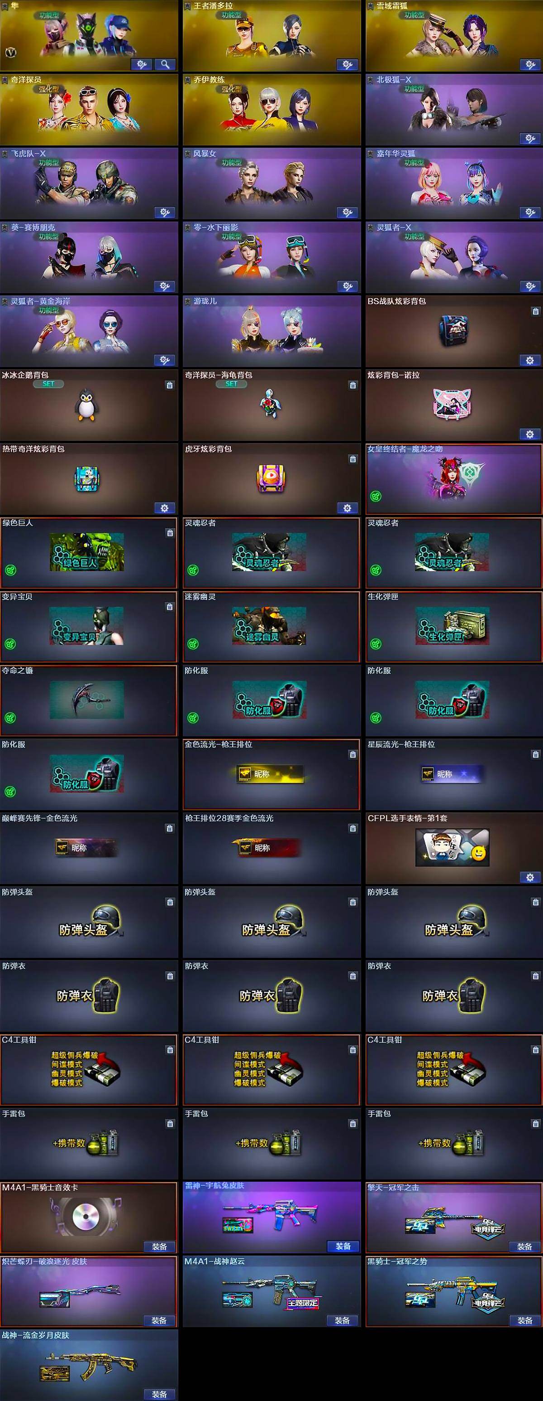The width and height of the screenshot is (543, 1401).
Task: Delete 冰冰企鹅背包 using its trash icon
Action: pyautogui.click(x=169, y=385)
